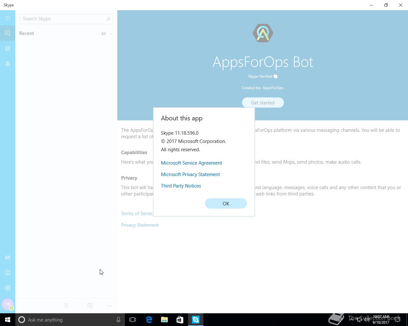Click the AppsForOps Bot logo

coord(263,33)
